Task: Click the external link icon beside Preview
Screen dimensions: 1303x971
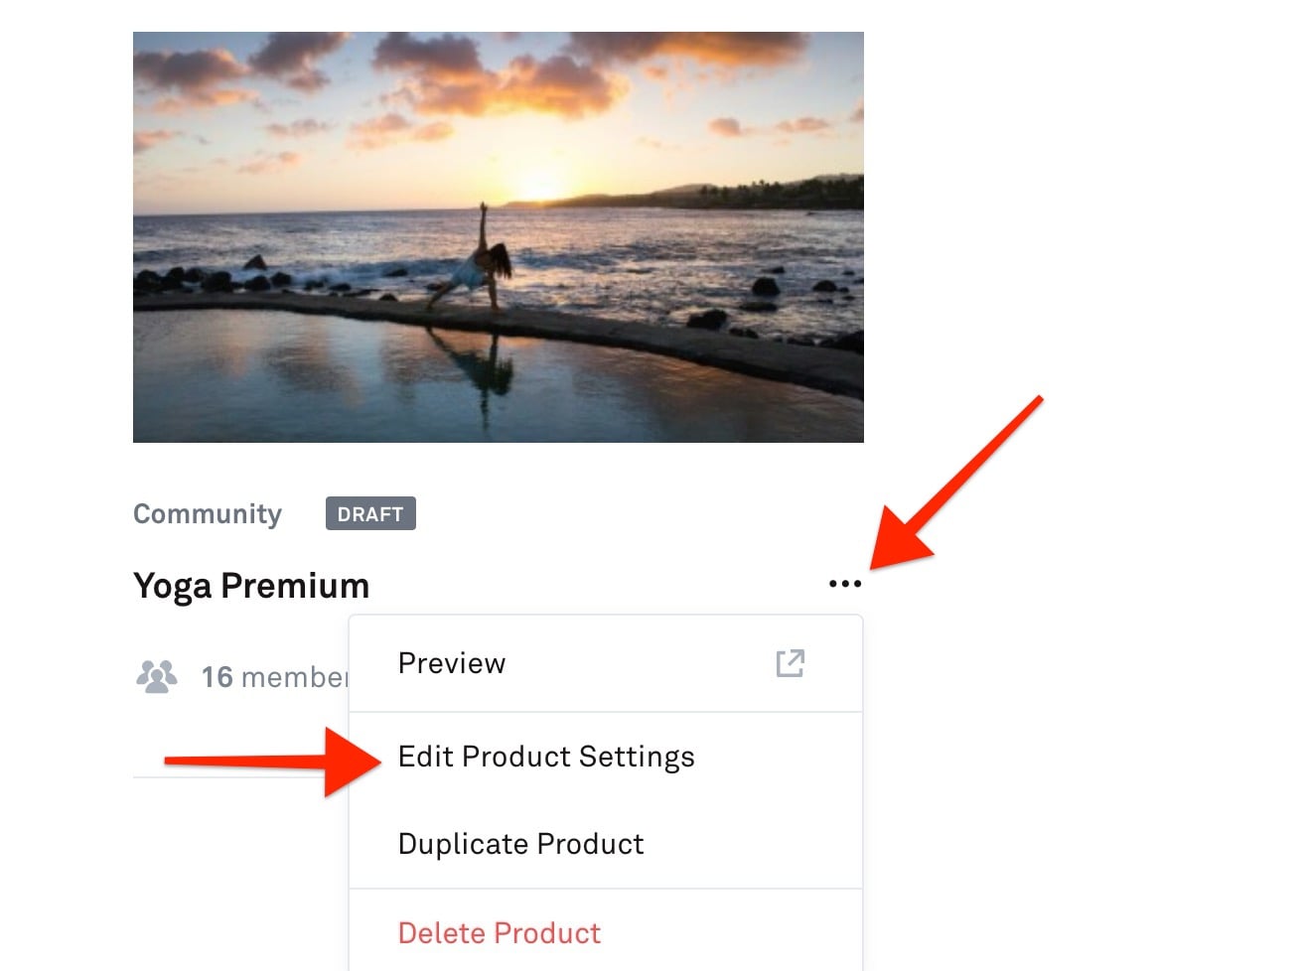Action: (790, 663)
